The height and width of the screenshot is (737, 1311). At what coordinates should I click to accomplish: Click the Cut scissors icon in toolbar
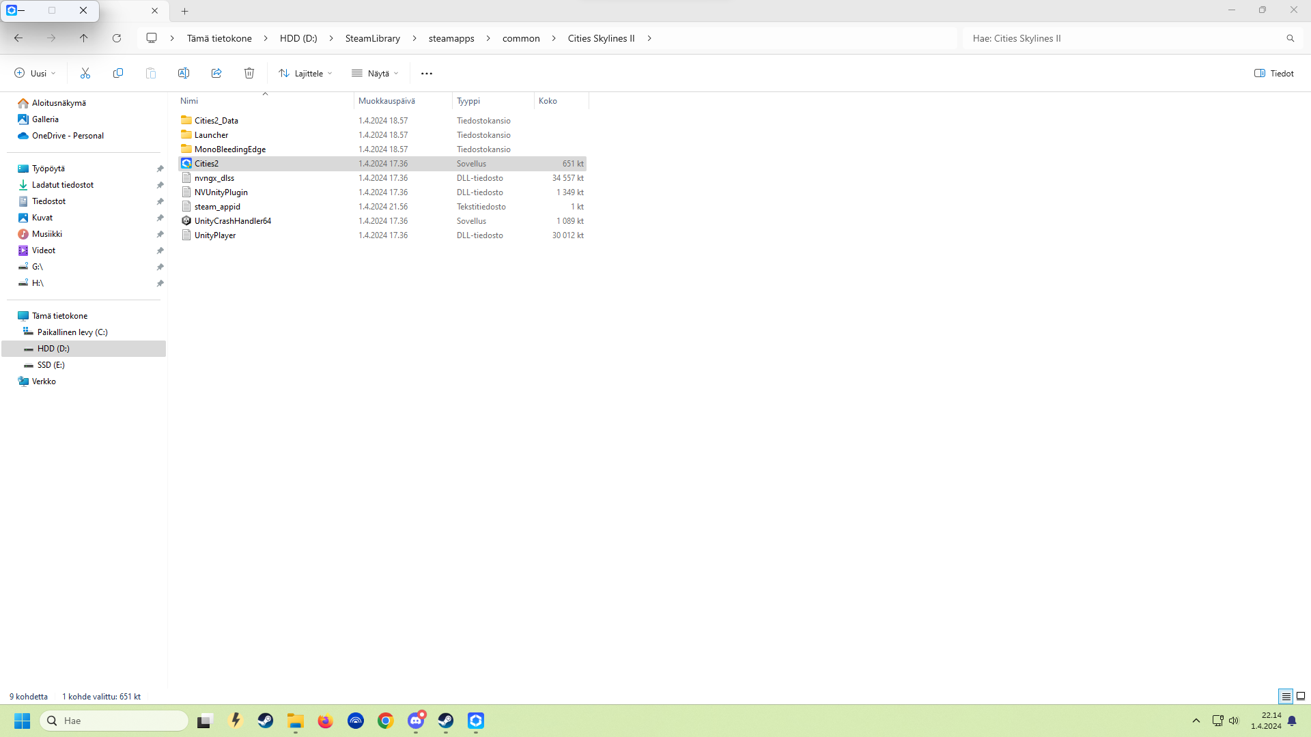click(85, 73)
